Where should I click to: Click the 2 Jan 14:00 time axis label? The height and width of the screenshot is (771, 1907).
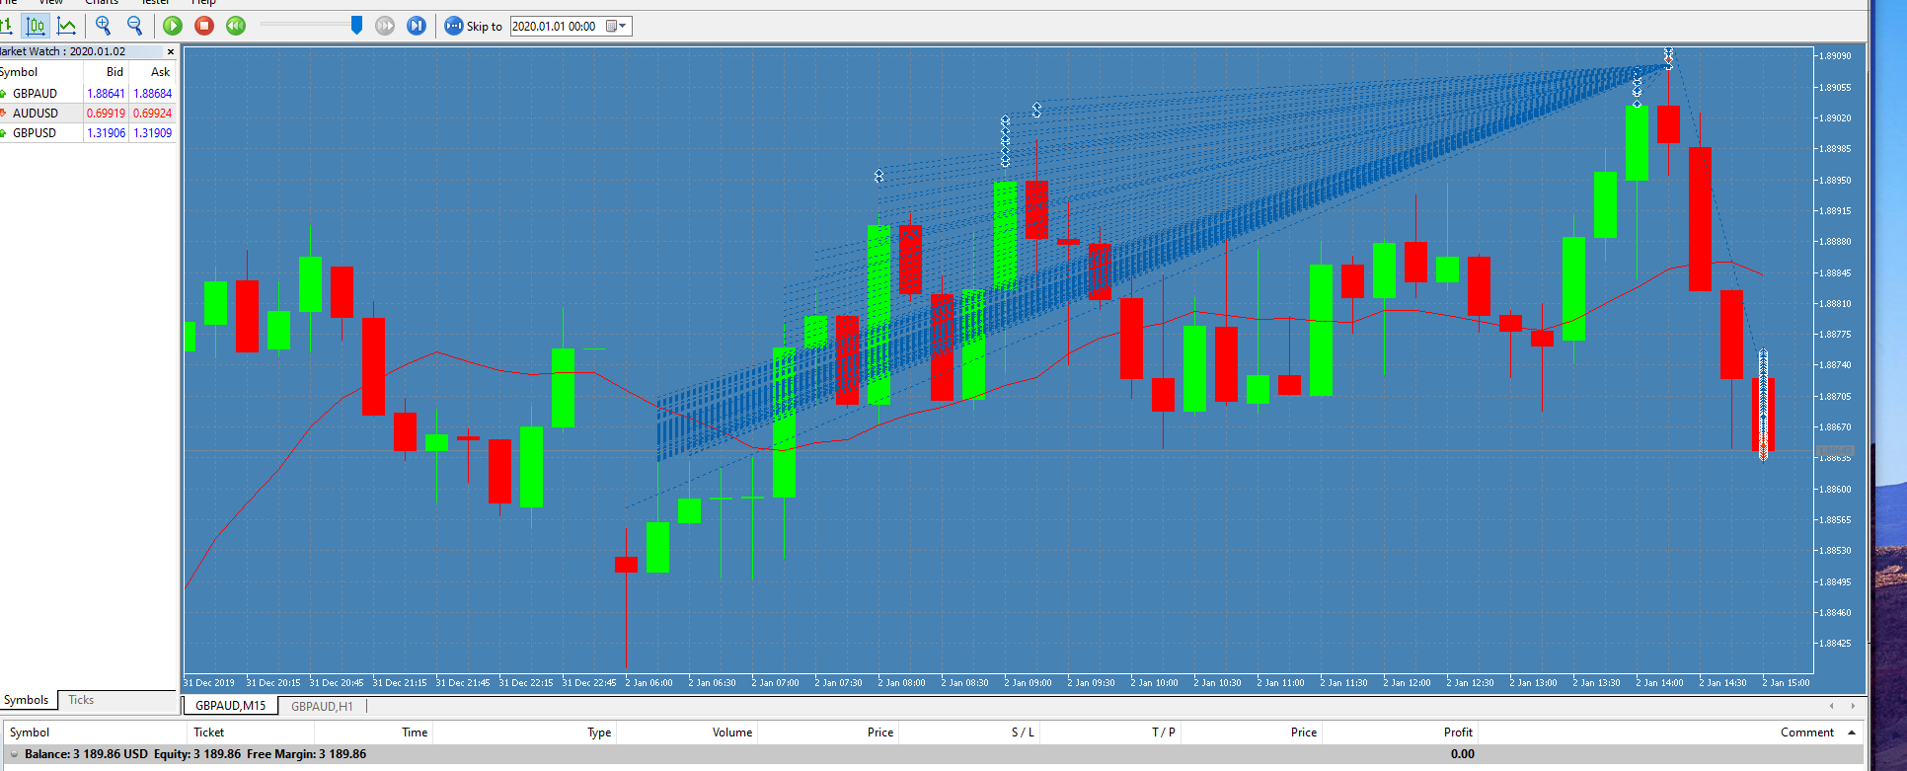click(x=1660, y=682)
